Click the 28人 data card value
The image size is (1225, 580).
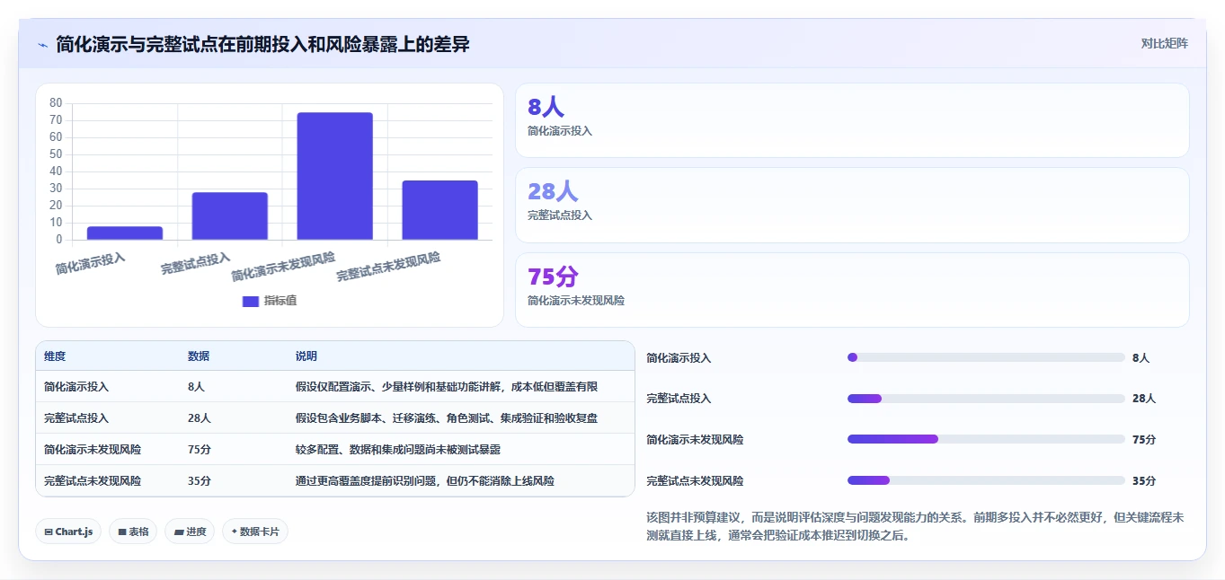553,191
